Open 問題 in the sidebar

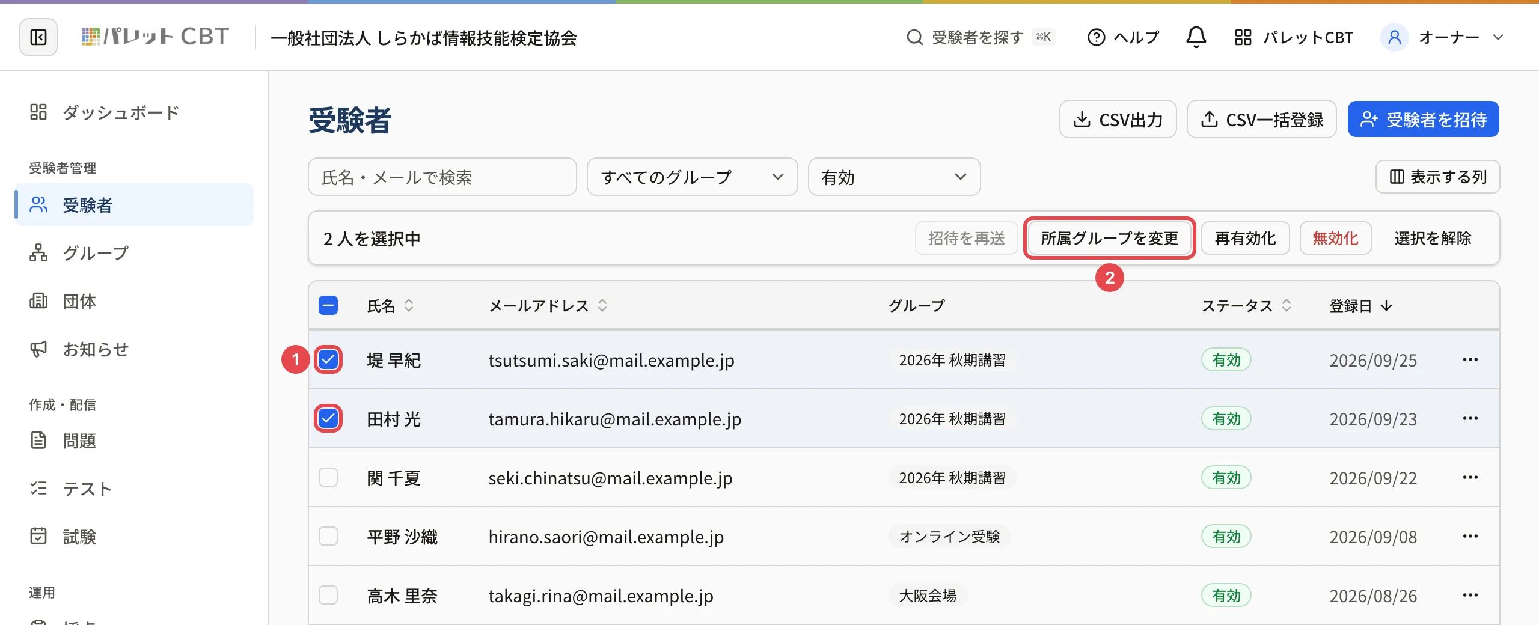pos(134,441)
